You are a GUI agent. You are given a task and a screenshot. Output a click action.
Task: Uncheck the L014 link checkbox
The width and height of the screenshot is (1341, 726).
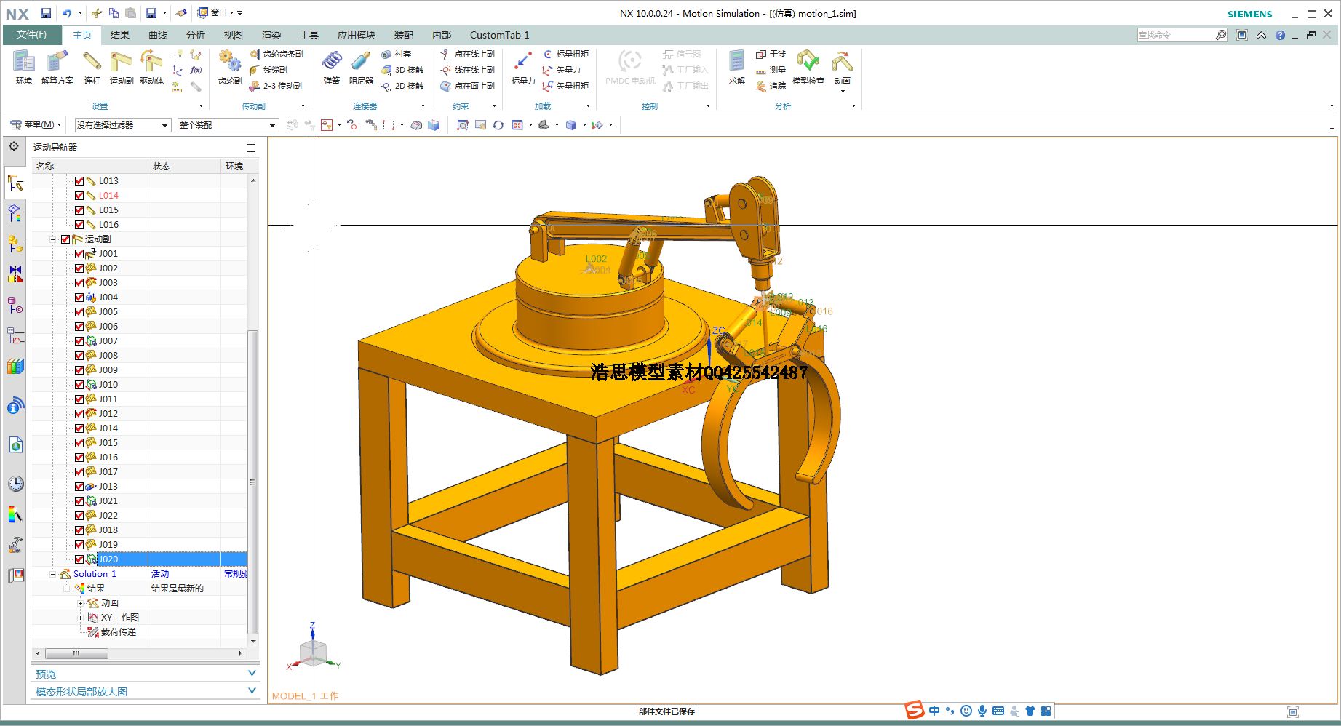79,195
